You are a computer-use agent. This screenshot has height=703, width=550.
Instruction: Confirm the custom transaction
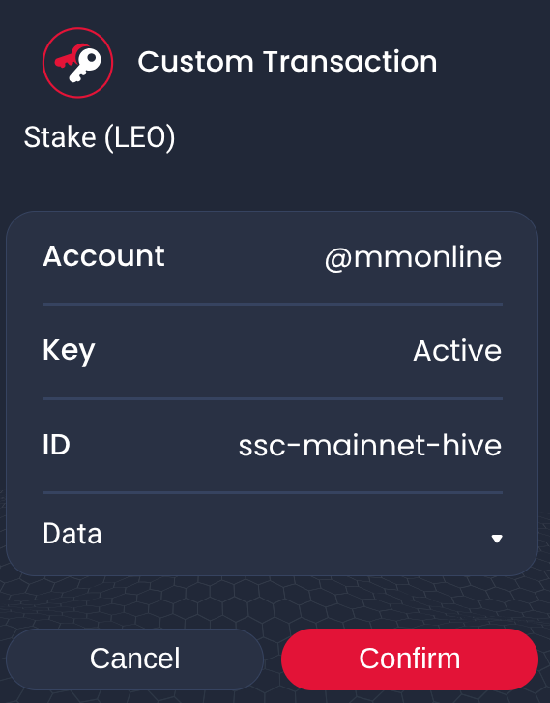(409, 659)
